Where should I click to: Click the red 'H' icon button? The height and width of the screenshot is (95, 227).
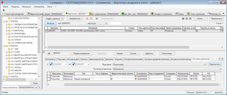[x=91, y=19]
